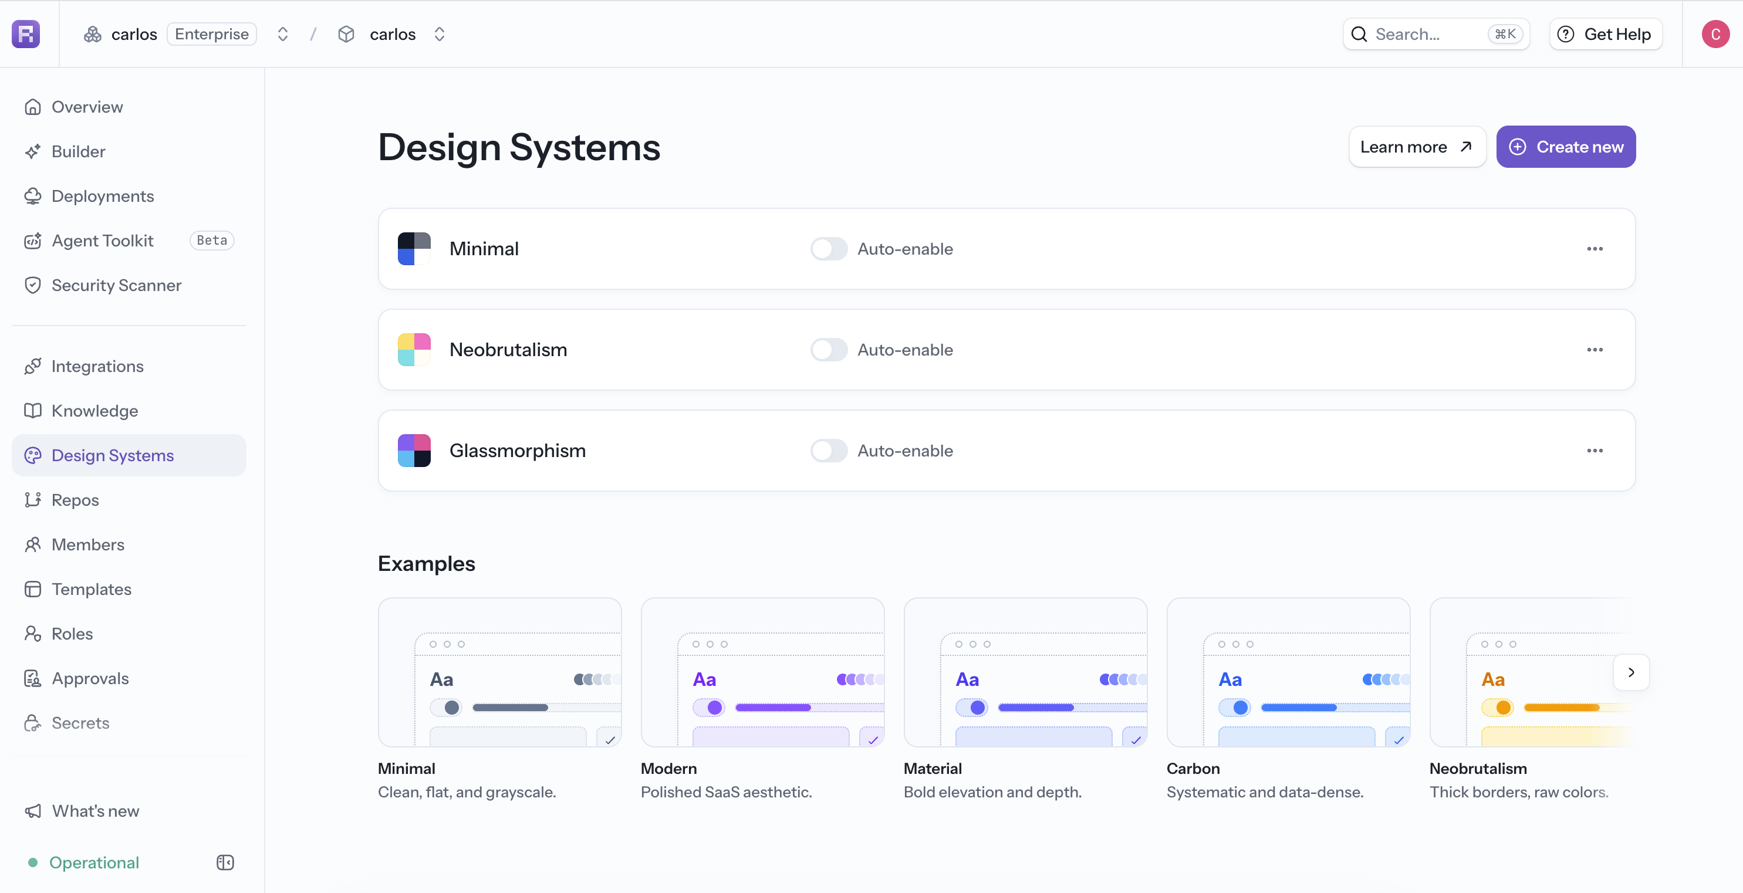The height and width of the screenshot is (893, 1743).
Task: Collapse the sidebar with the panel icon
Action: click(225, 862)
